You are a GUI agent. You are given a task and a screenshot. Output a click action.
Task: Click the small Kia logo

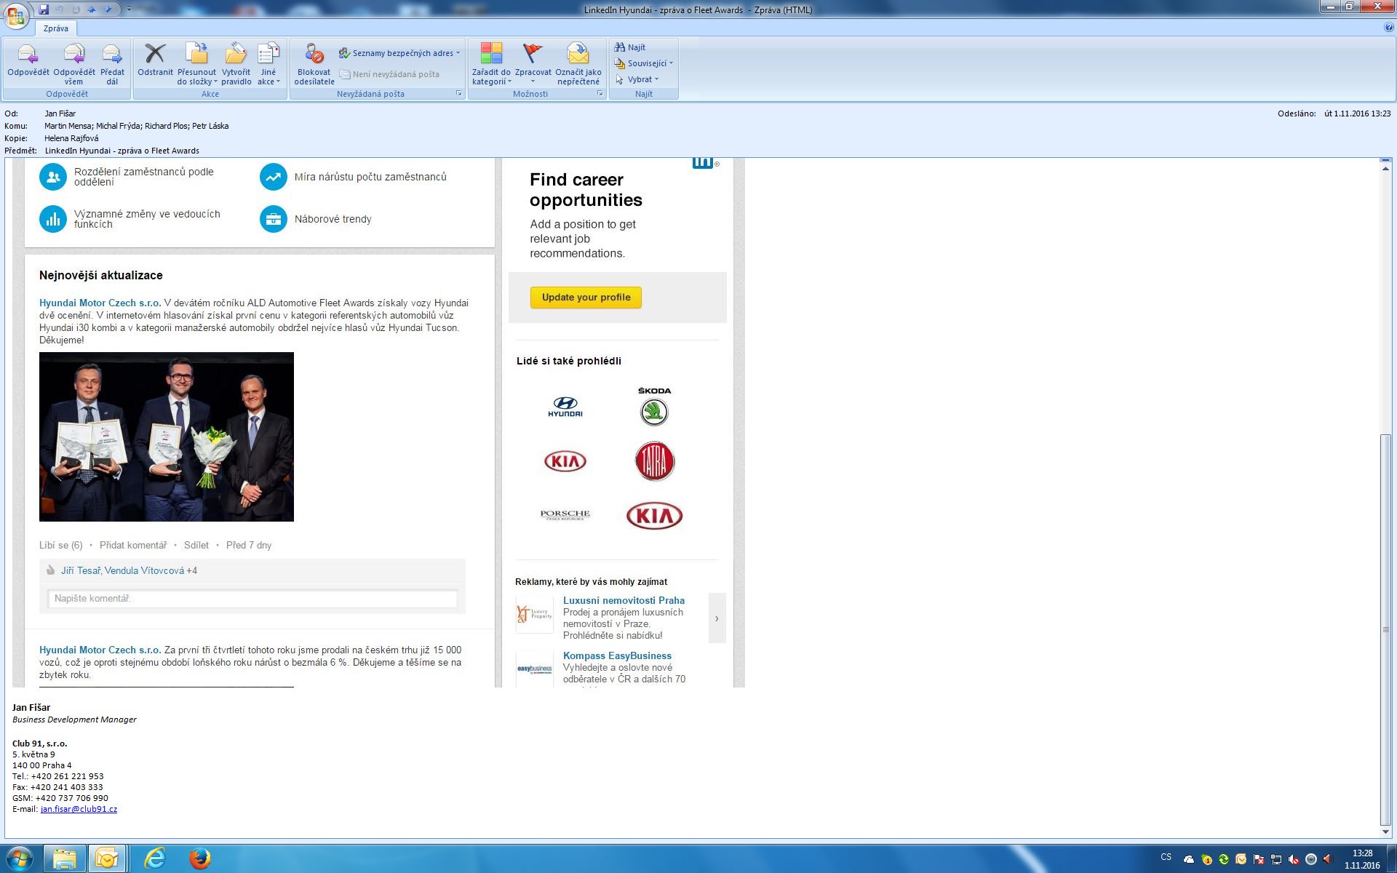565,461
